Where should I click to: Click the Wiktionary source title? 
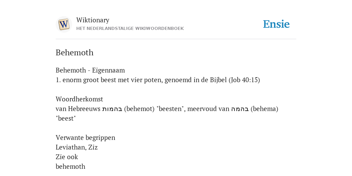pos(93,20)
